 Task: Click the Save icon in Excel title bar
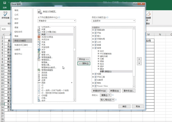pyautogui.click(x=5, y=3)
